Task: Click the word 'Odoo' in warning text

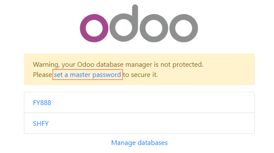Action: point(85,65)
